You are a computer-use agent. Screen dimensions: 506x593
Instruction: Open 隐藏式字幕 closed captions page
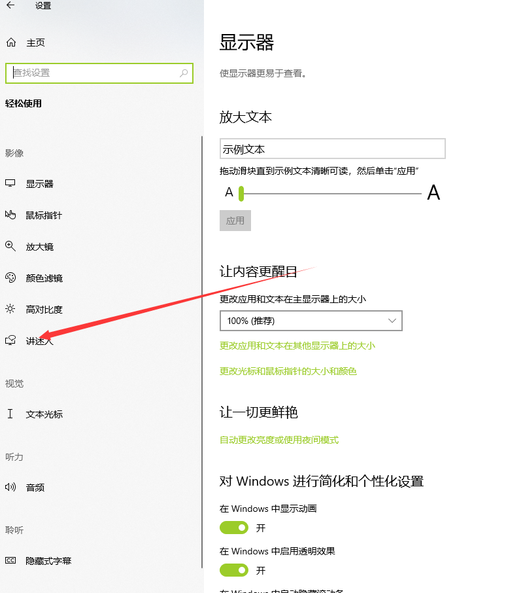[48, 561]
